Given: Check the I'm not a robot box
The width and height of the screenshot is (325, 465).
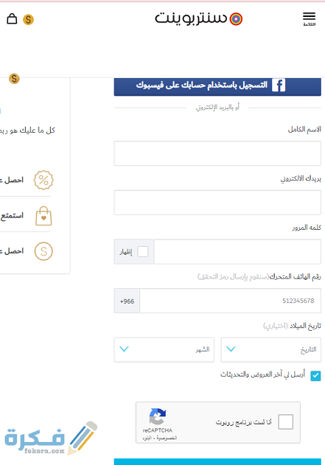Looking at the screenshot, I should 286,422.
